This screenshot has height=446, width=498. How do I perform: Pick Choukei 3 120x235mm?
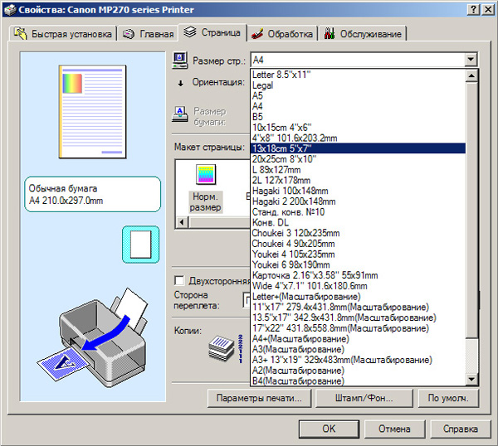click(x=359, y=233)
